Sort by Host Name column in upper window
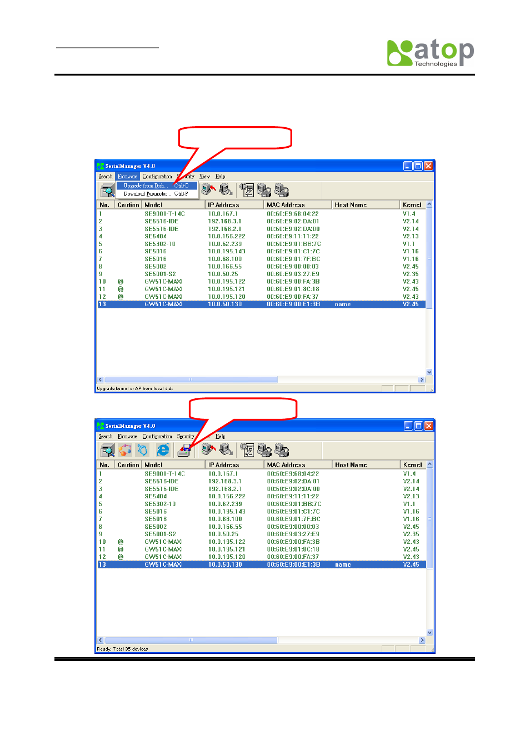 pyautogui.click(x=366, y=205)
